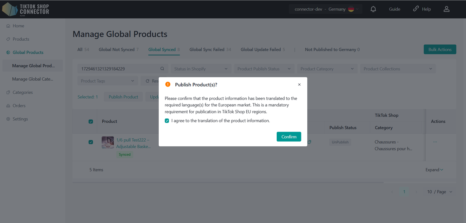Open the user account profile icon
This screenshot has height=223, width=466.
[x=446, y=9]
